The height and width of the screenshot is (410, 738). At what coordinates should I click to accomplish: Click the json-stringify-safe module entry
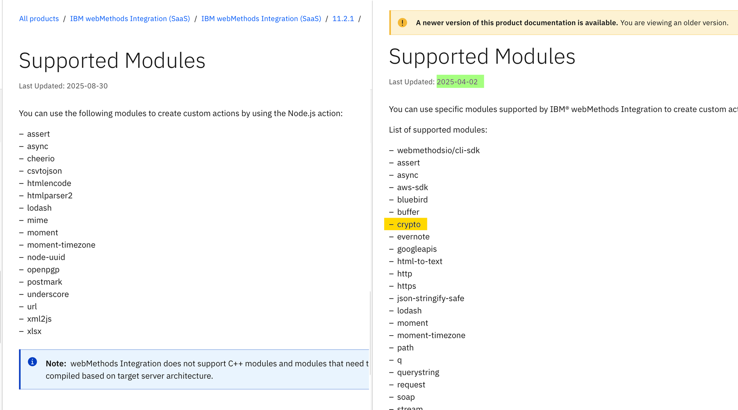430,298
